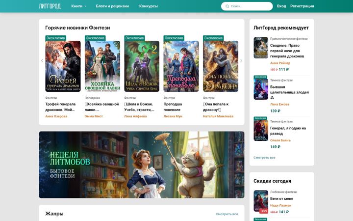Viewport: 353px width, 221px height.
Task: Open the Конкурсы menu item
Action: click(149, 6)
